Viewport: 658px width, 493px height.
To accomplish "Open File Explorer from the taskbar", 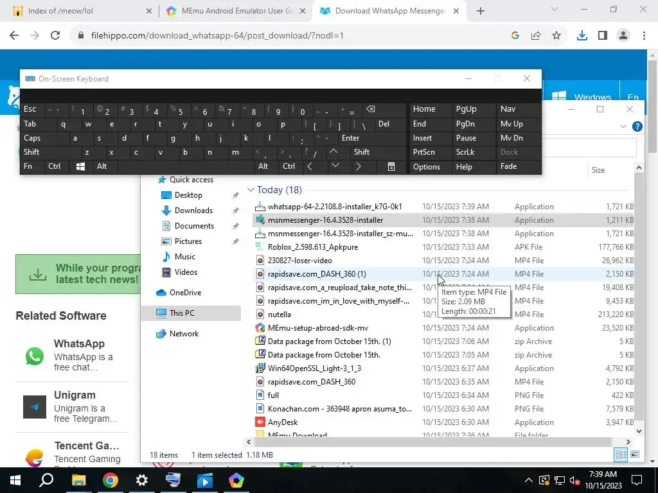I will click(78, 480).
